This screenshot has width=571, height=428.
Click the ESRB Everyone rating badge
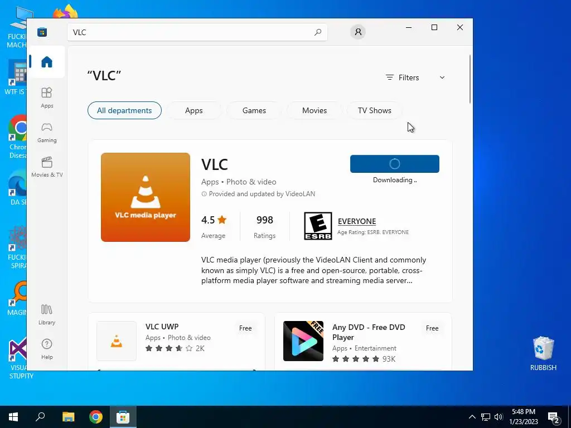click(318, 226)
